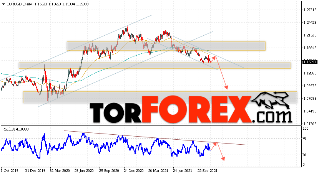Click the 1.27315 price axis label

tap(310, 10)
